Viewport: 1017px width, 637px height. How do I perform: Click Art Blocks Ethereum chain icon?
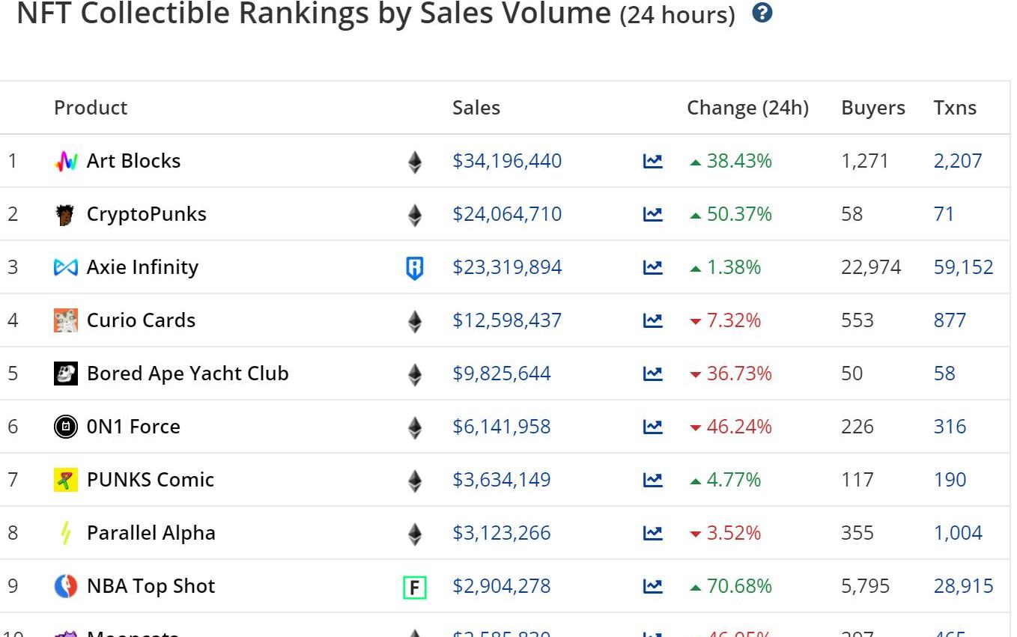(414, 162)
